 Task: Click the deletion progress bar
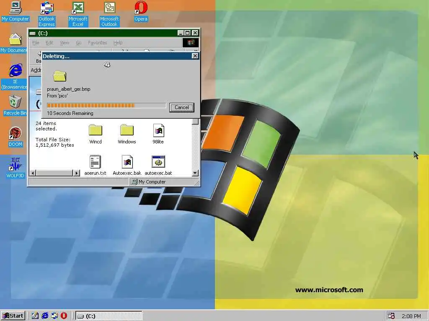pyautogui.click(x=106, y=106)
